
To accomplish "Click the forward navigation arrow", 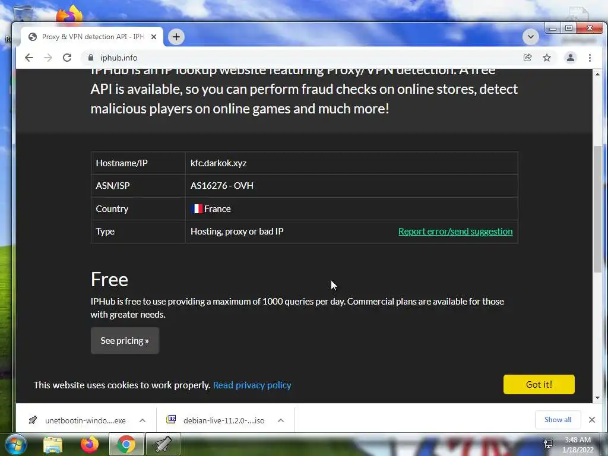I will pyautogui.click(x=48, y=58).
